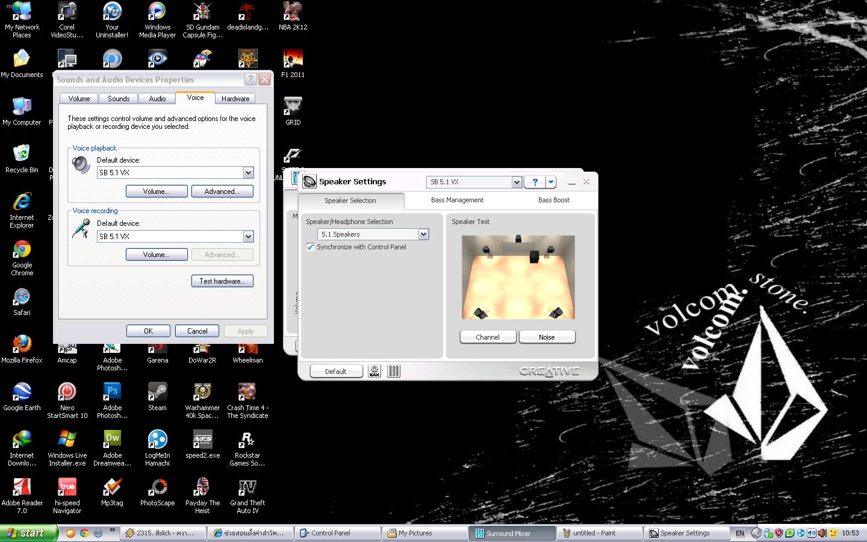Click the EN language indicator
The width and height of the screenshot is (867, 542).
click(x=740, y=533)
